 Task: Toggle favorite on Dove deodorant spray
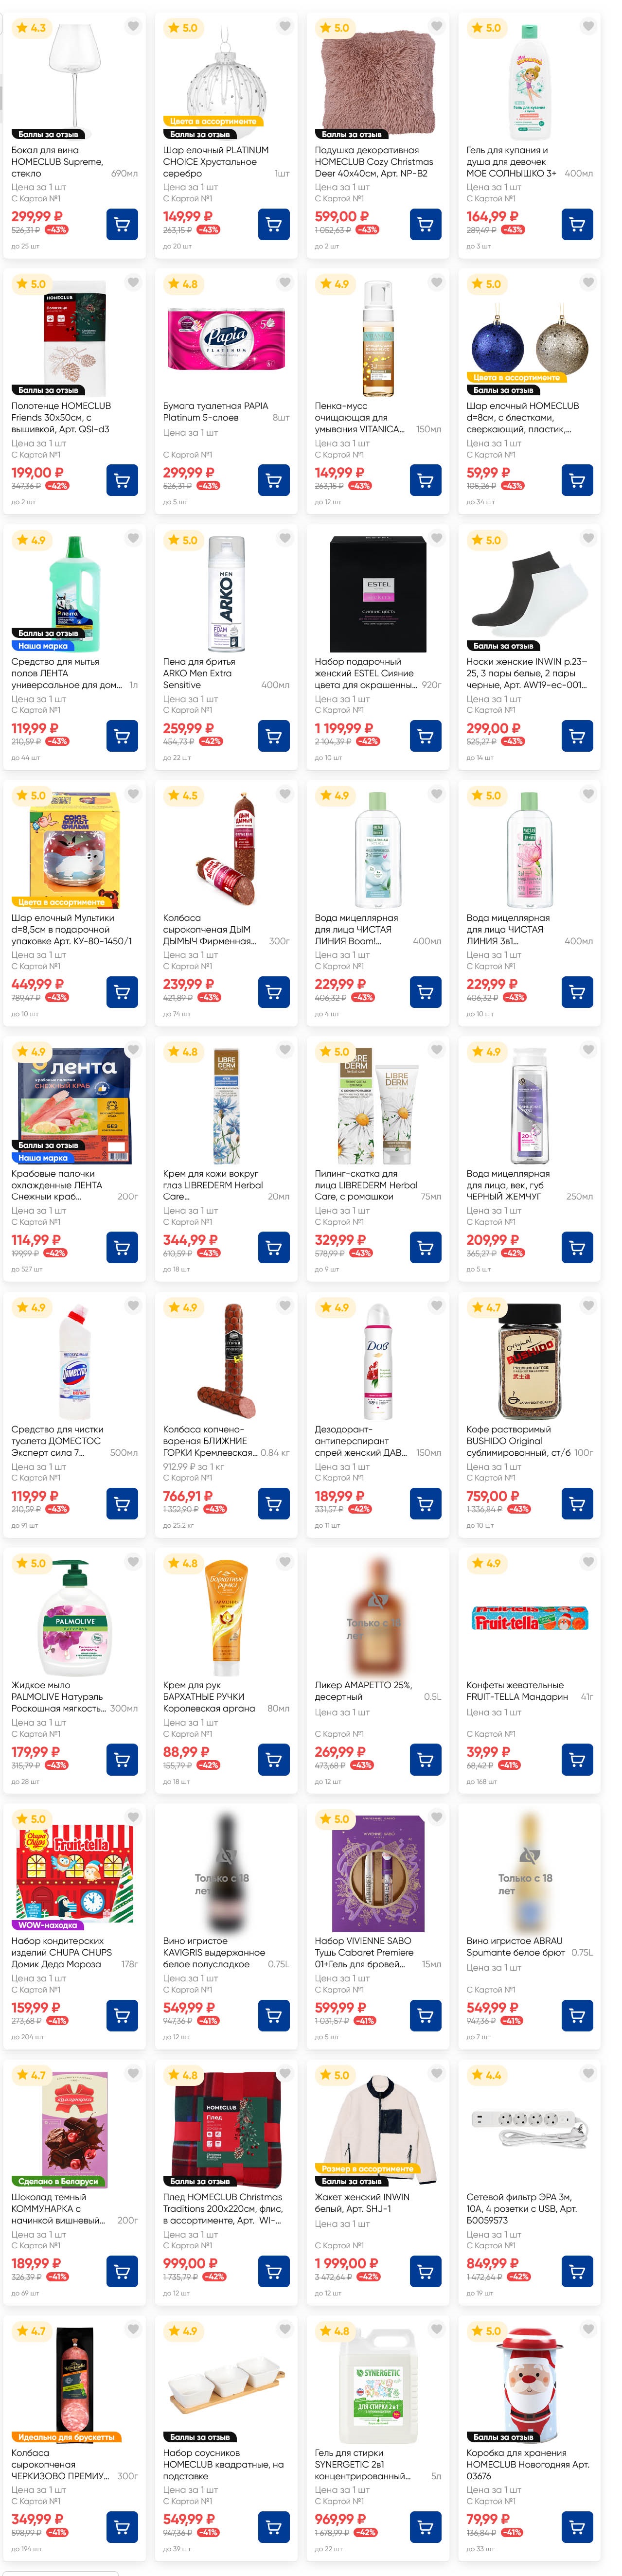(x=436, y=1305)
